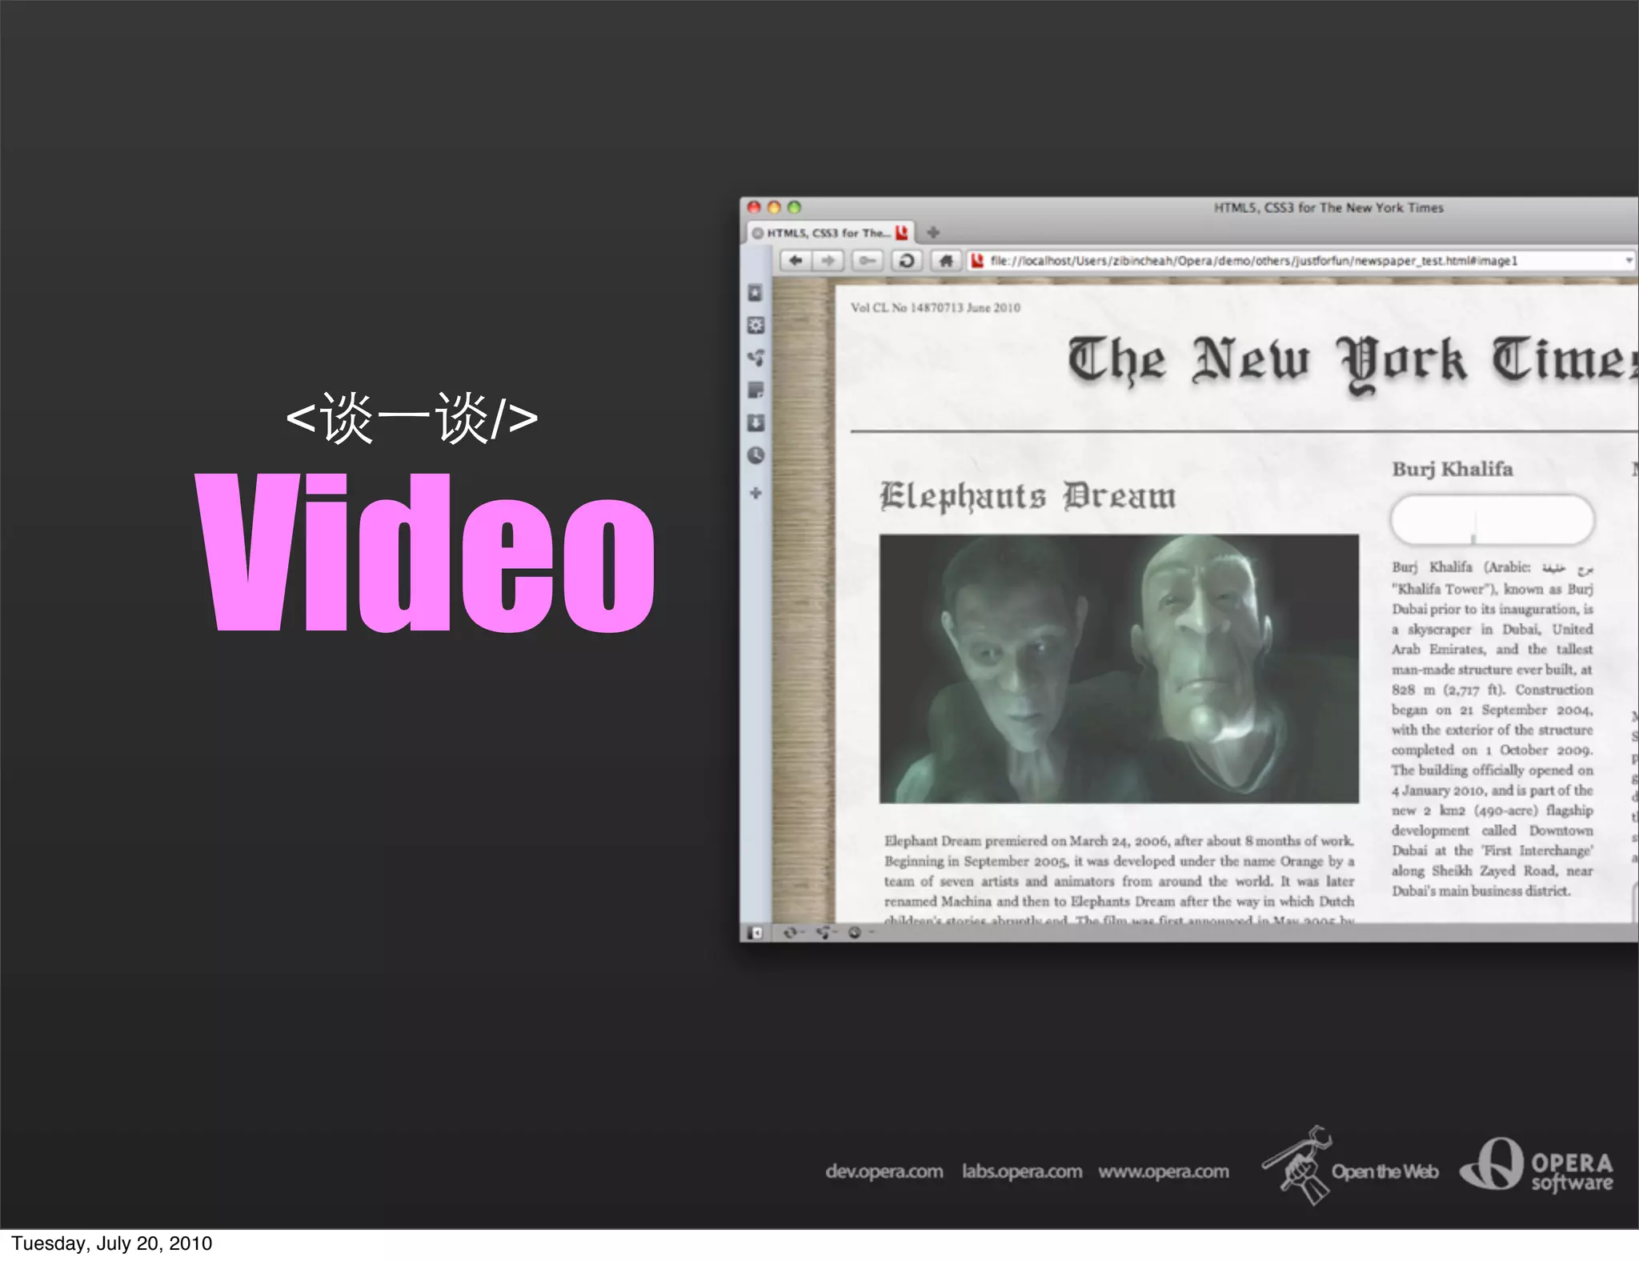
Task: Toggle the panels sidebar in the status bar
Action: coord(754,933)
